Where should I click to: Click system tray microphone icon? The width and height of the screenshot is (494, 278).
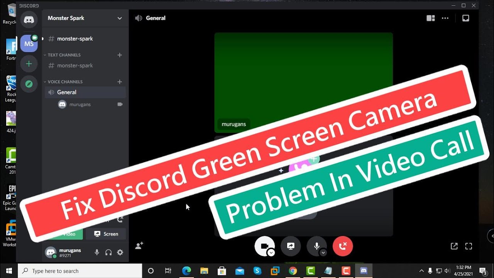[430, 271]
